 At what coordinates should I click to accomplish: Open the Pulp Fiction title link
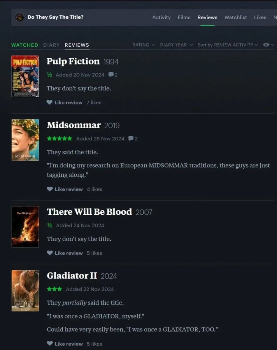[x=73, y=61]
